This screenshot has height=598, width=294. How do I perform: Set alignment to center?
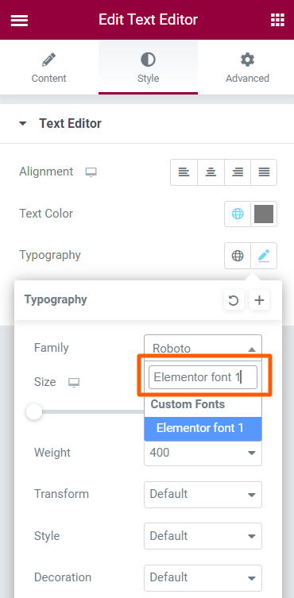click(x=211, y=172)
